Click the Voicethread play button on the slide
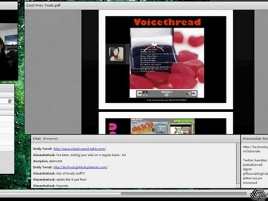Viewport: 268px width, 201px height. point(167,95)
